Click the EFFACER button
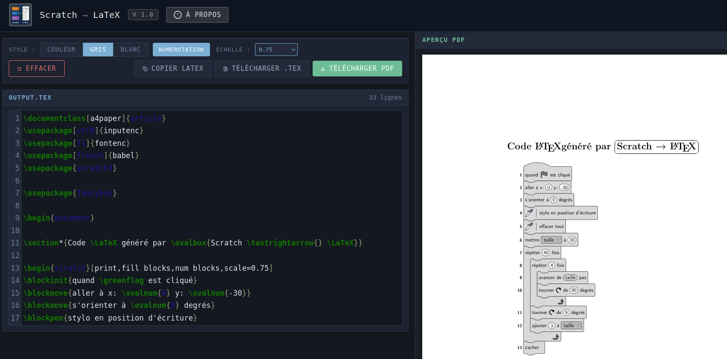This screenshot has height=359, width=727. 37,69
